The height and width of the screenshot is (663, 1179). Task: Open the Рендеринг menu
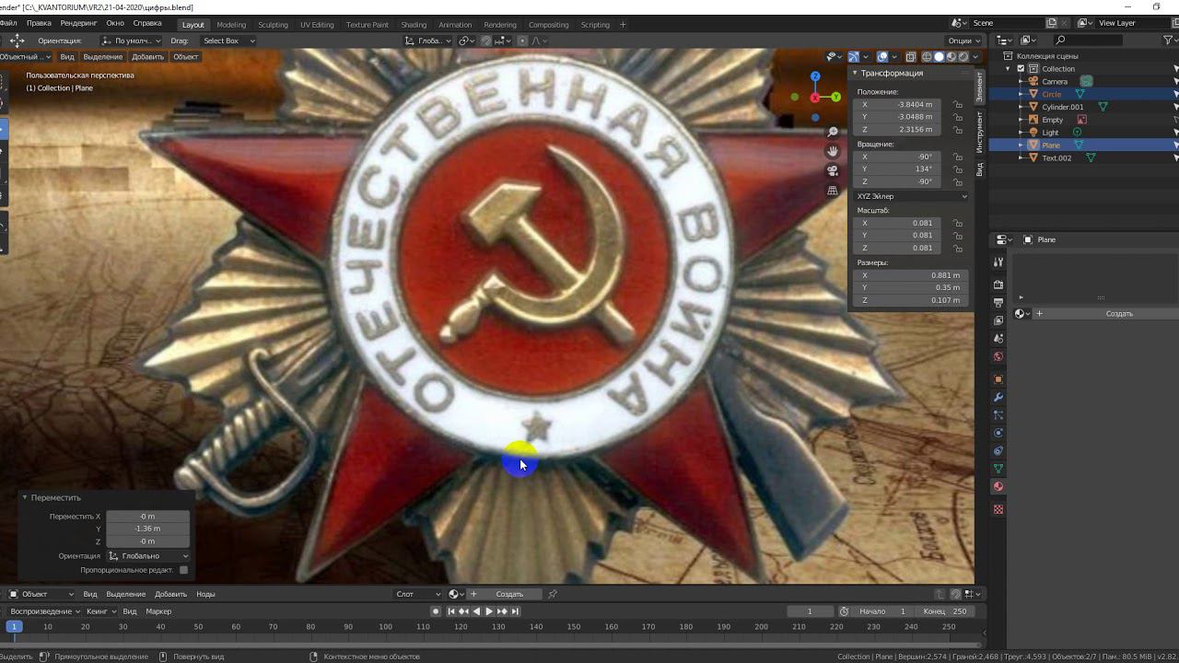click(x=78, y=23)
